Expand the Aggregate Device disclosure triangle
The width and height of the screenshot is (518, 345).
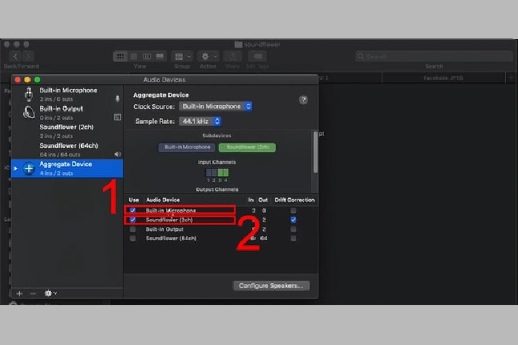(x=15, y=169)
